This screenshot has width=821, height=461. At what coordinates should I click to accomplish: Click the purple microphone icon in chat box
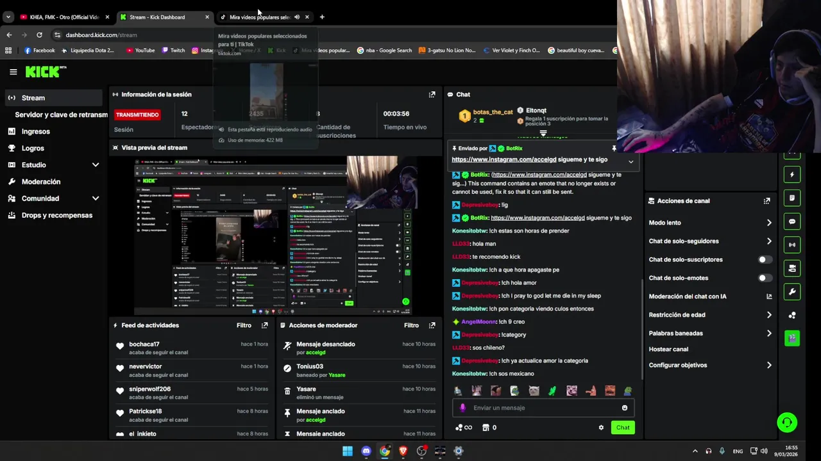pos(462,408)
